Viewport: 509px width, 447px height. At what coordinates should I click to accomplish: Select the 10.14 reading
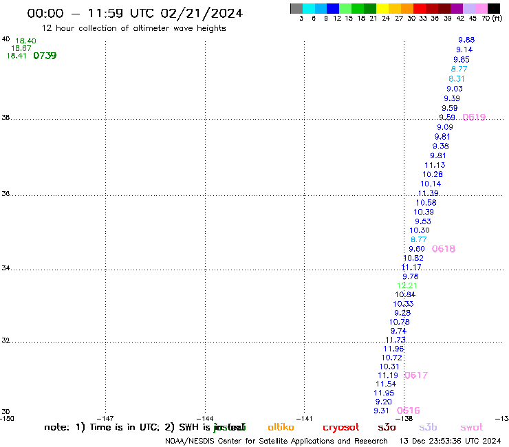431,184
